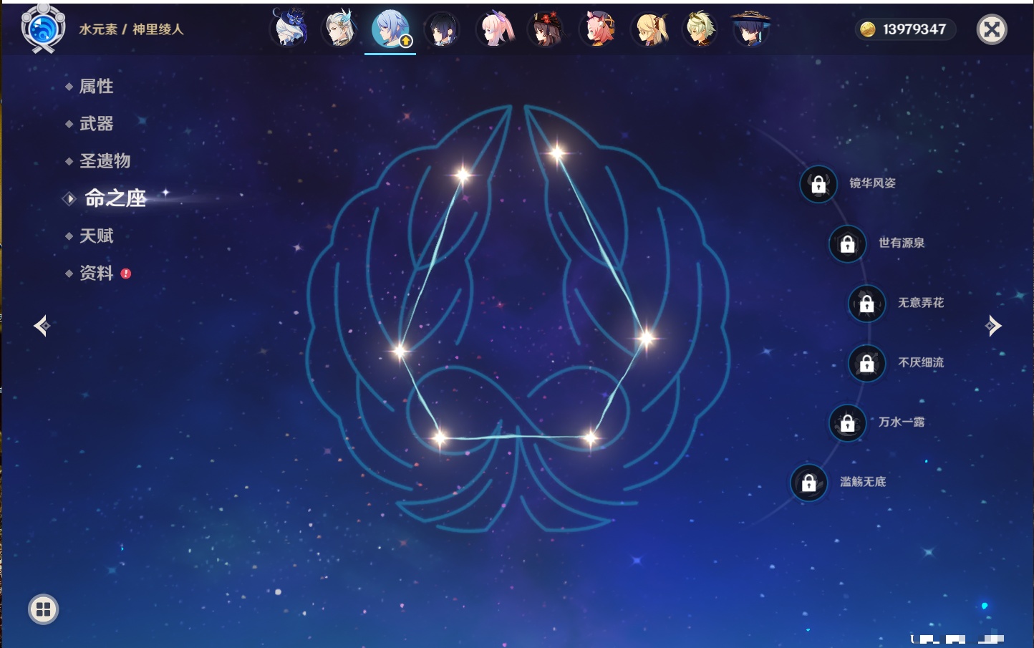Viewport: 1034px width, 648px height.
Task: Open the locked constellation 滥觞无底
Action: (x=808, y=483)
